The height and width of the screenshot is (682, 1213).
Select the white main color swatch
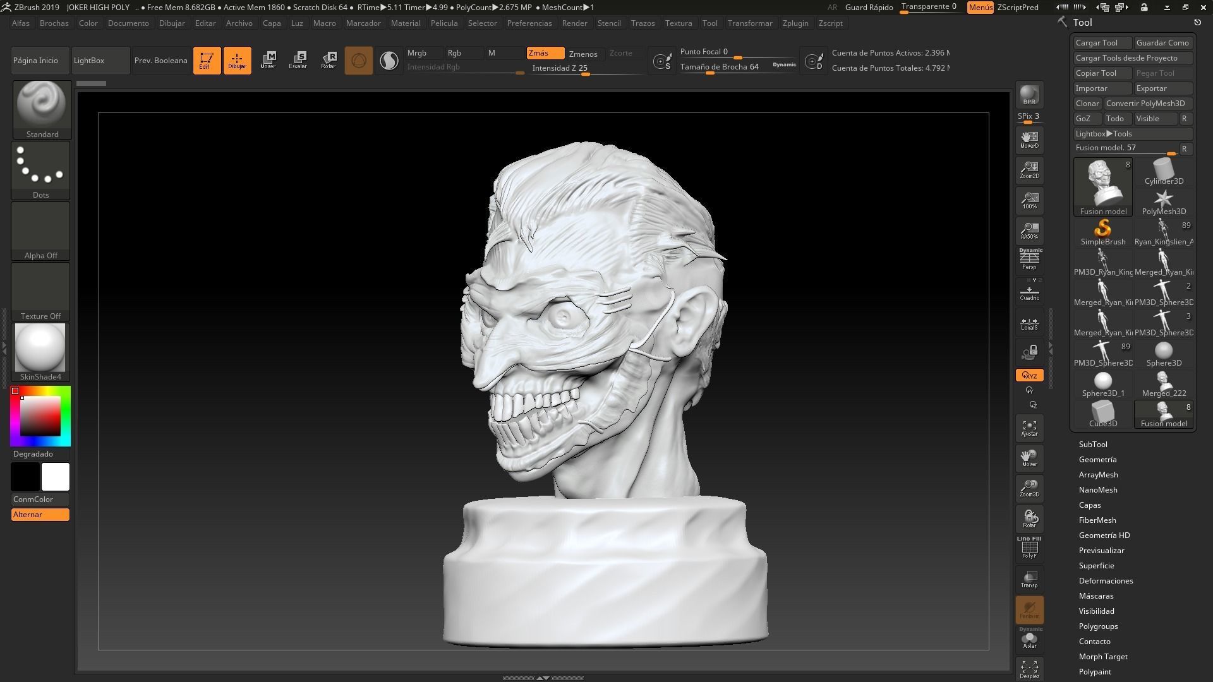[x=56, y=477]
